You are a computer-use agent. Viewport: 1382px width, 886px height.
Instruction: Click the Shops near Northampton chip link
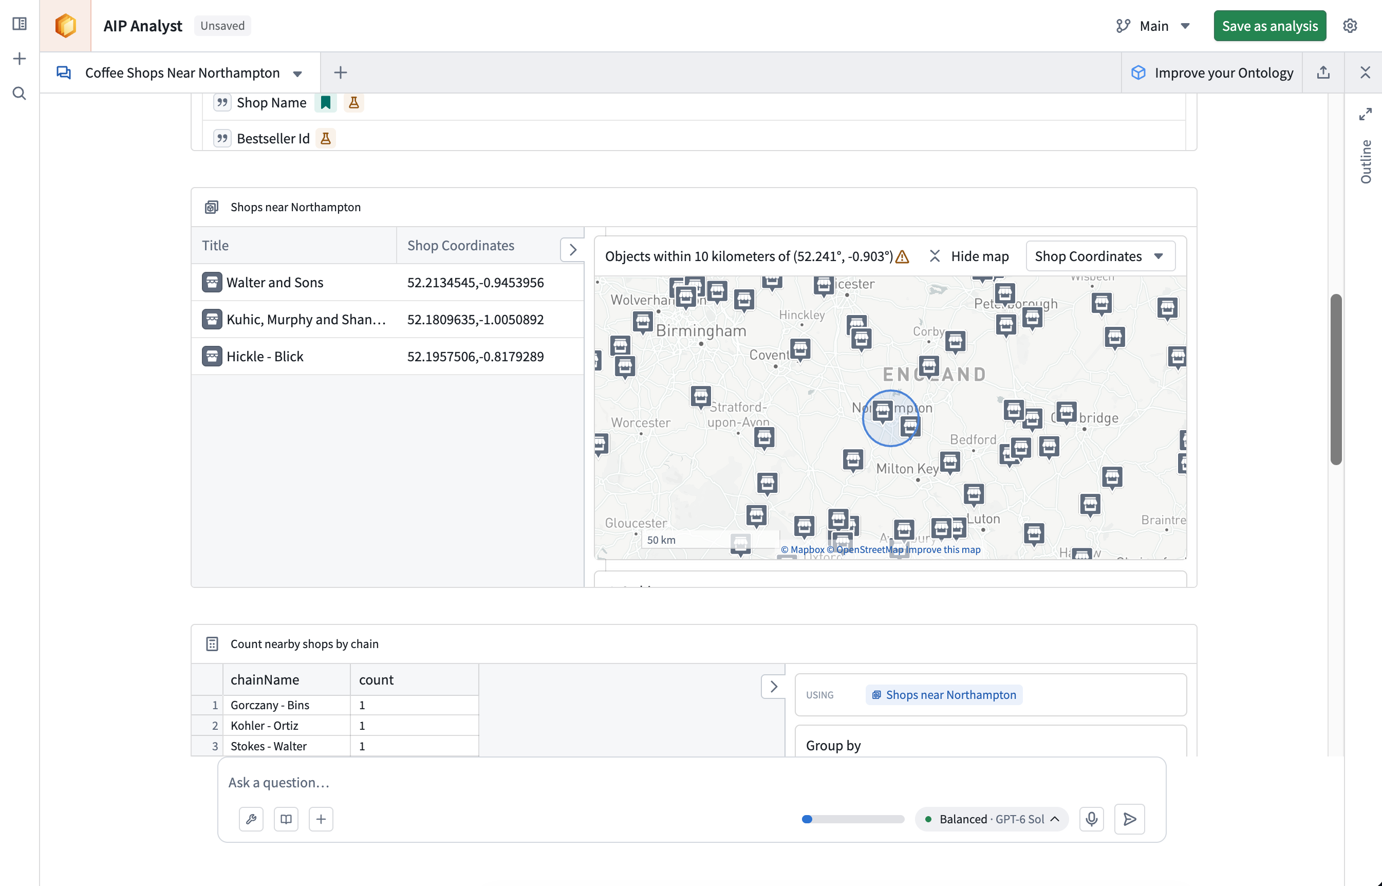pos(944,694)
